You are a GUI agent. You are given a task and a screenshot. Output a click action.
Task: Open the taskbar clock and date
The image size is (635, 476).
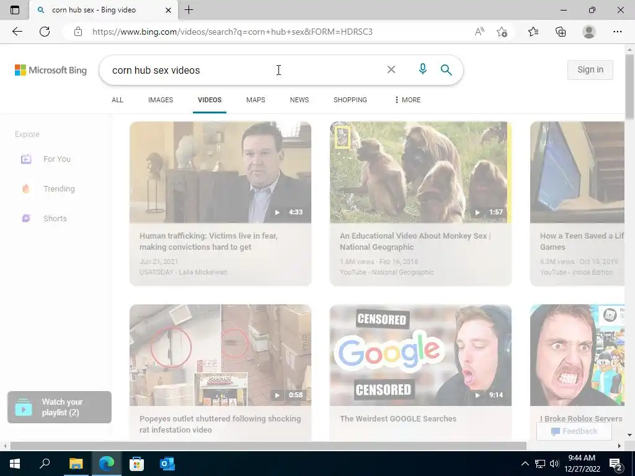[582, 464]
